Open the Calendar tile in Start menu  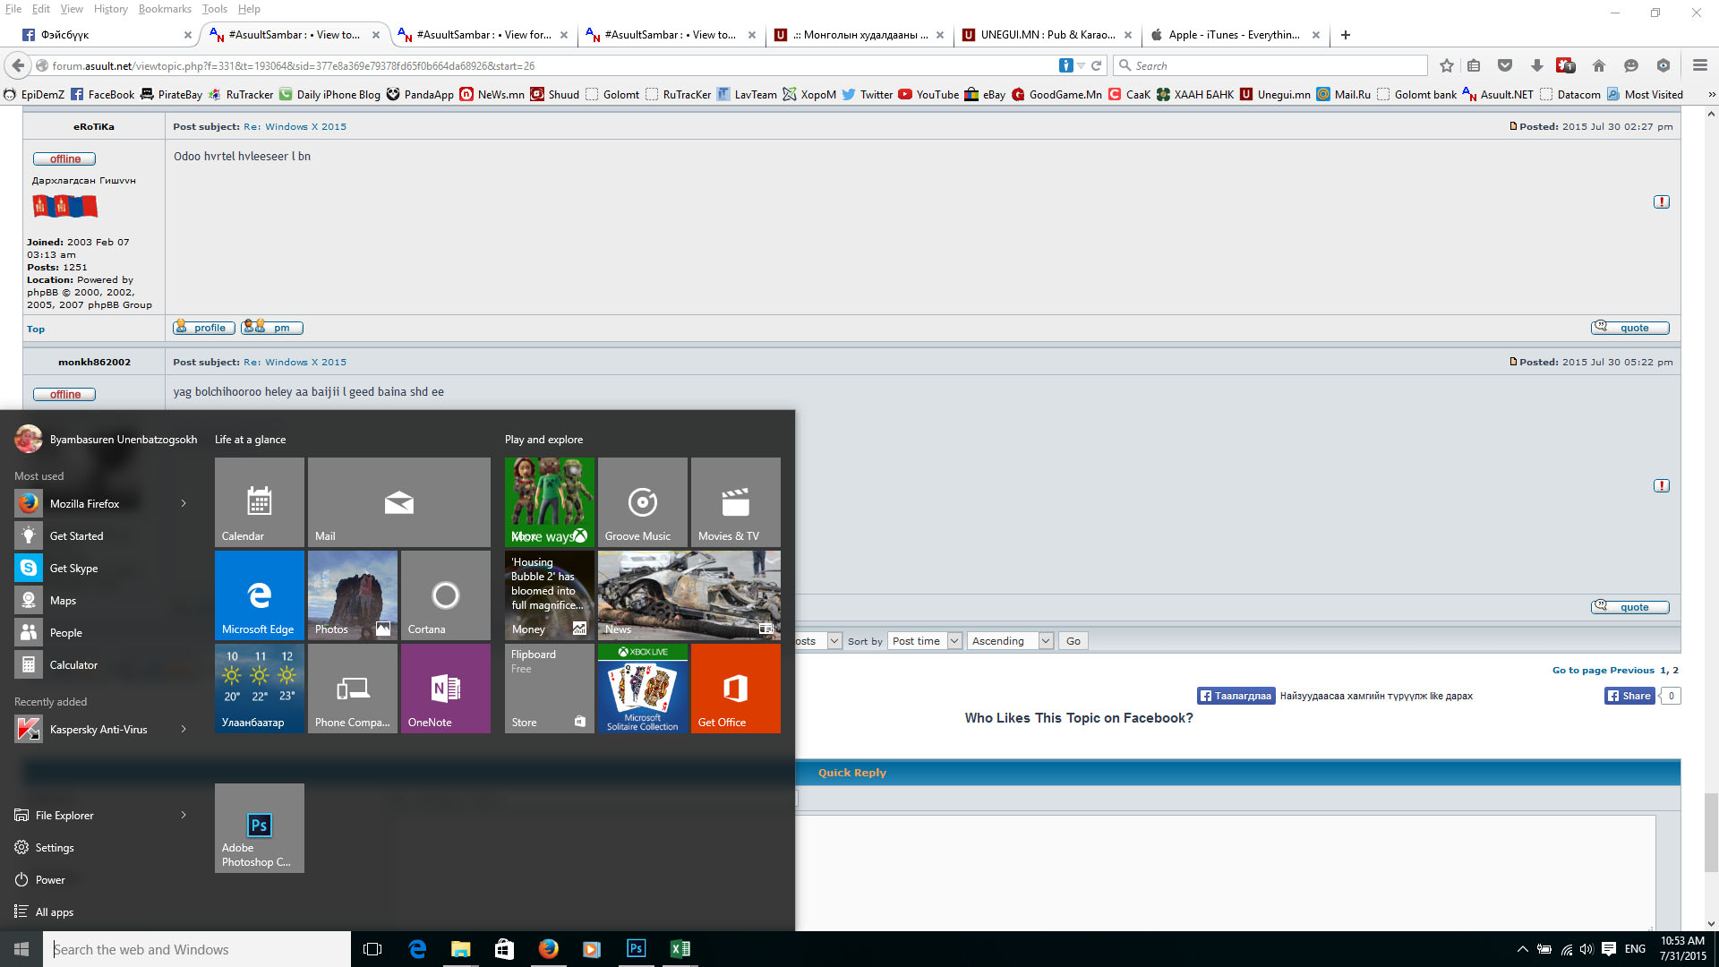[x=259, y=501]
